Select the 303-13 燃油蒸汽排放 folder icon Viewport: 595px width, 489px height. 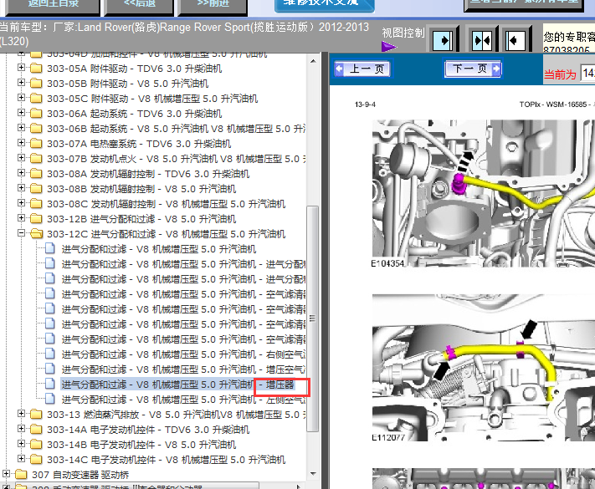[36, 415]
